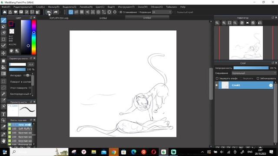Open the snap settings gear icon

coord(115,12)
